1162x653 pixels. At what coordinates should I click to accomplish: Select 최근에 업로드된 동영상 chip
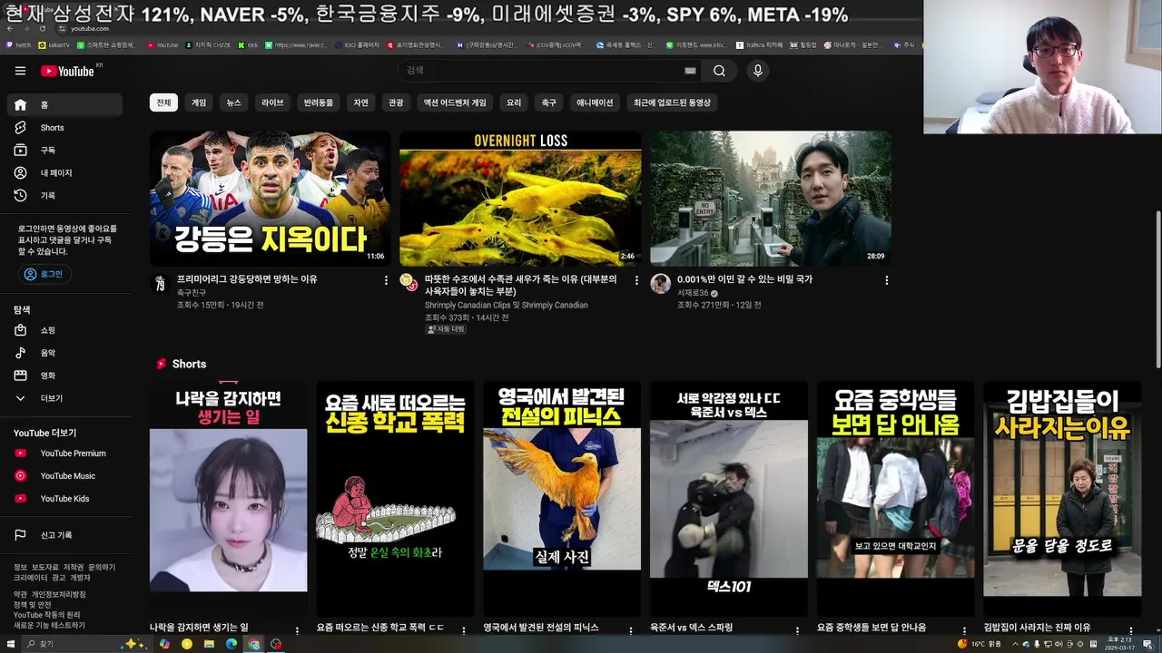(672, 102)
